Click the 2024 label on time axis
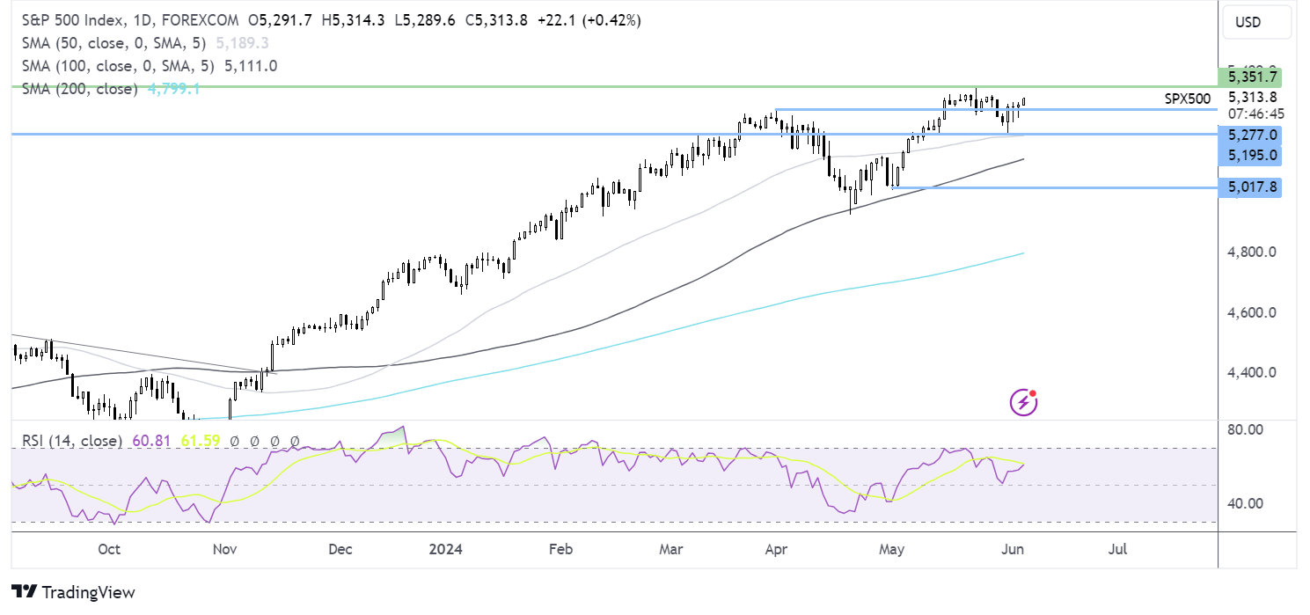Viewport: 1310px width, 615px height. pyautogui.click(x=445, y=549)
